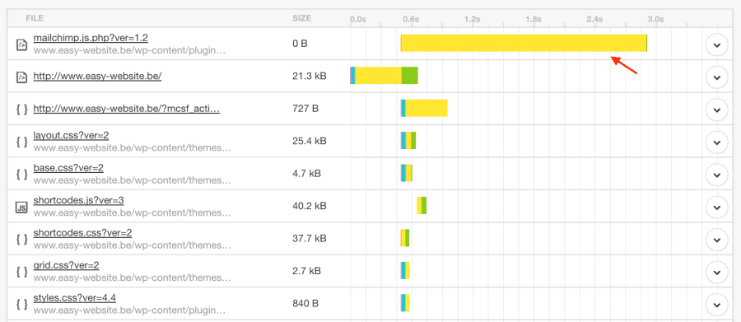Click the long yellow mailchimp wait bar
Viewport: 741px width, 322px height.
coord(524,43)
